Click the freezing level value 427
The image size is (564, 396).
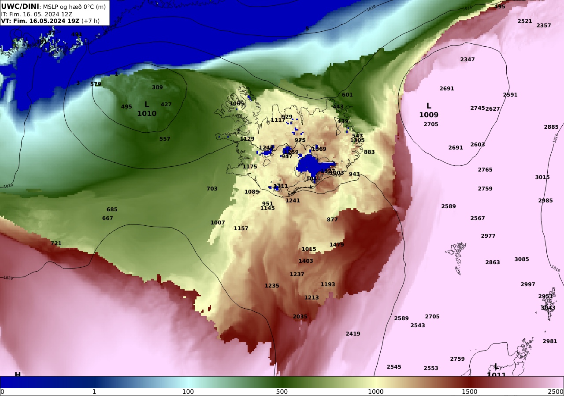(166, 105)
